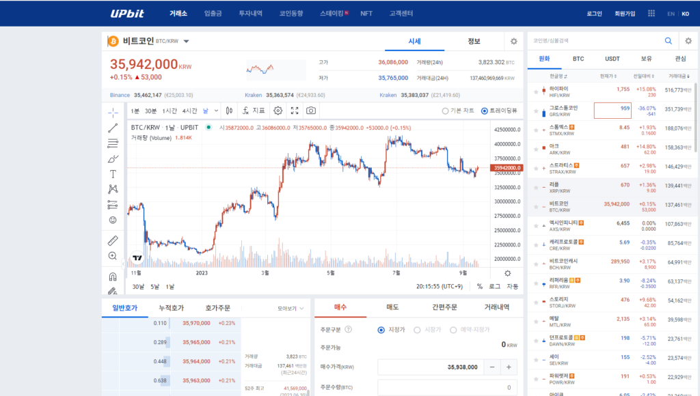Viewport: 700px width, 396px height.
Task: Select the ruler measure tool
Action: click(x=113, y=241)
